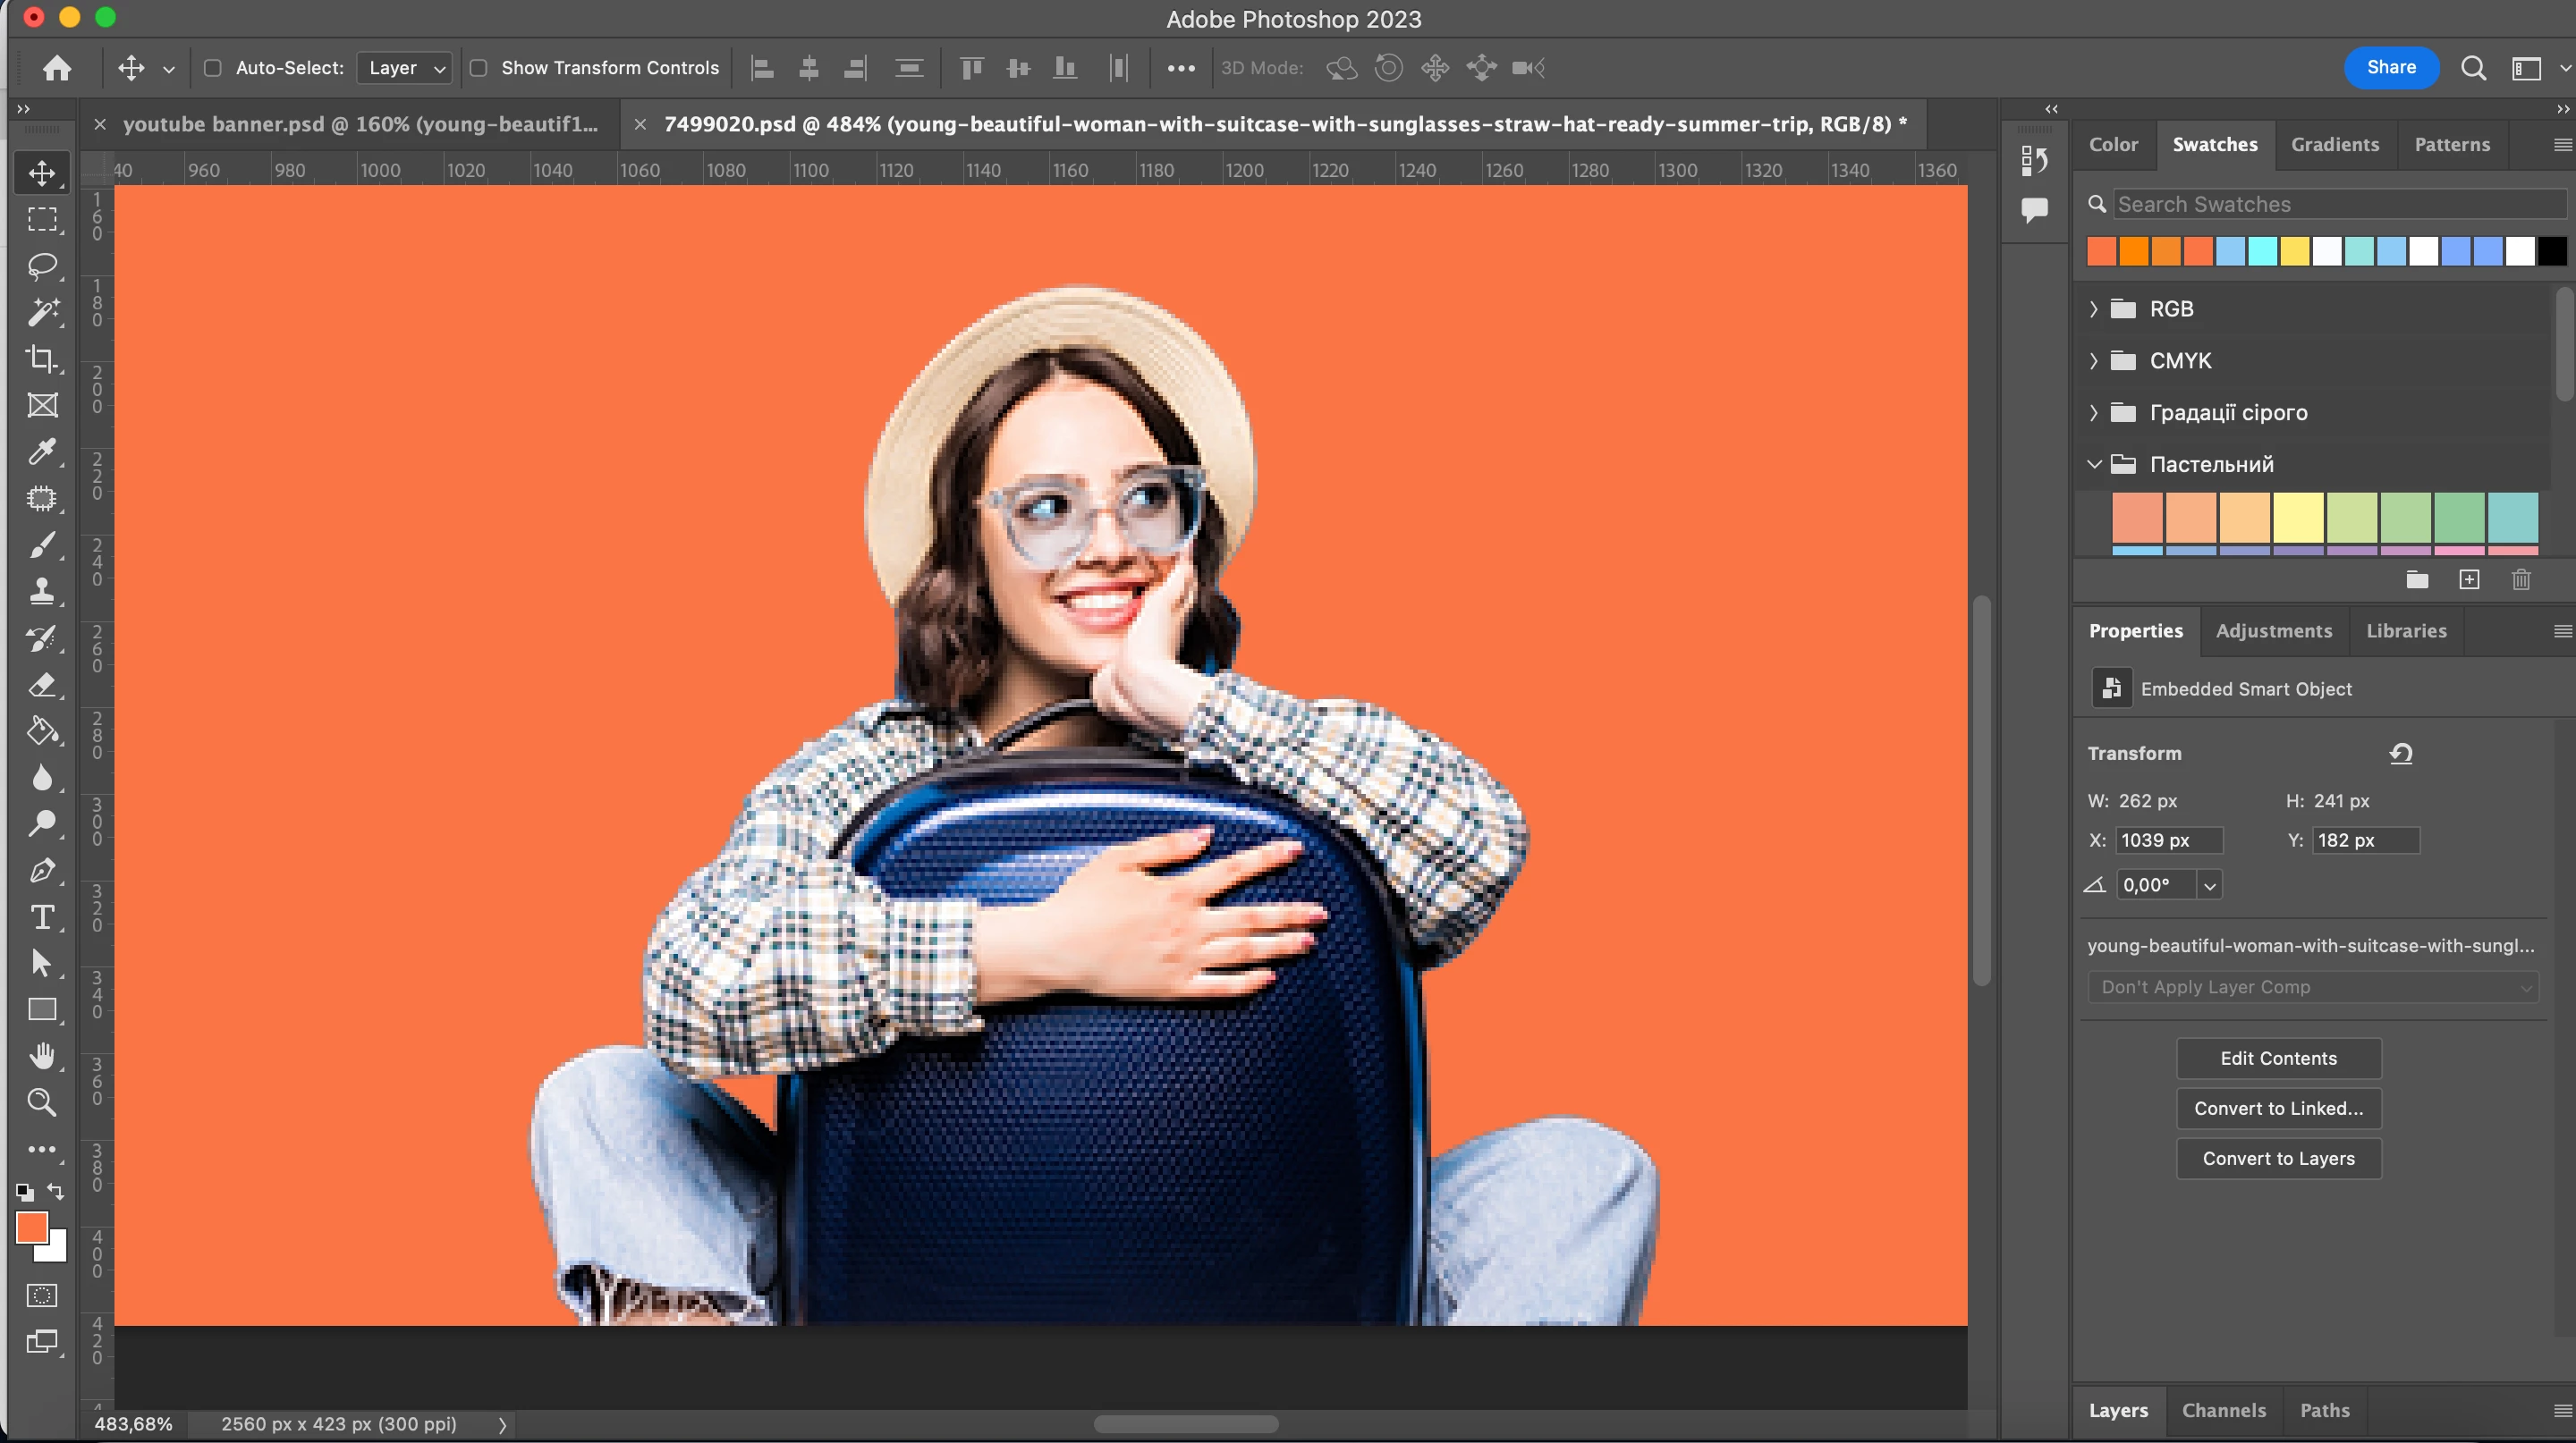
Task: Choose the Clone Stamp tool
Action: [x=42, y=592]
